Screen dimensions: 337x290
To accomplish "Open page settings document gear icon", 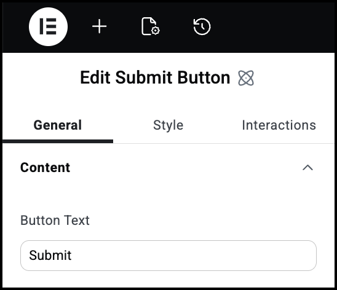I will click(x=151, y=26).
